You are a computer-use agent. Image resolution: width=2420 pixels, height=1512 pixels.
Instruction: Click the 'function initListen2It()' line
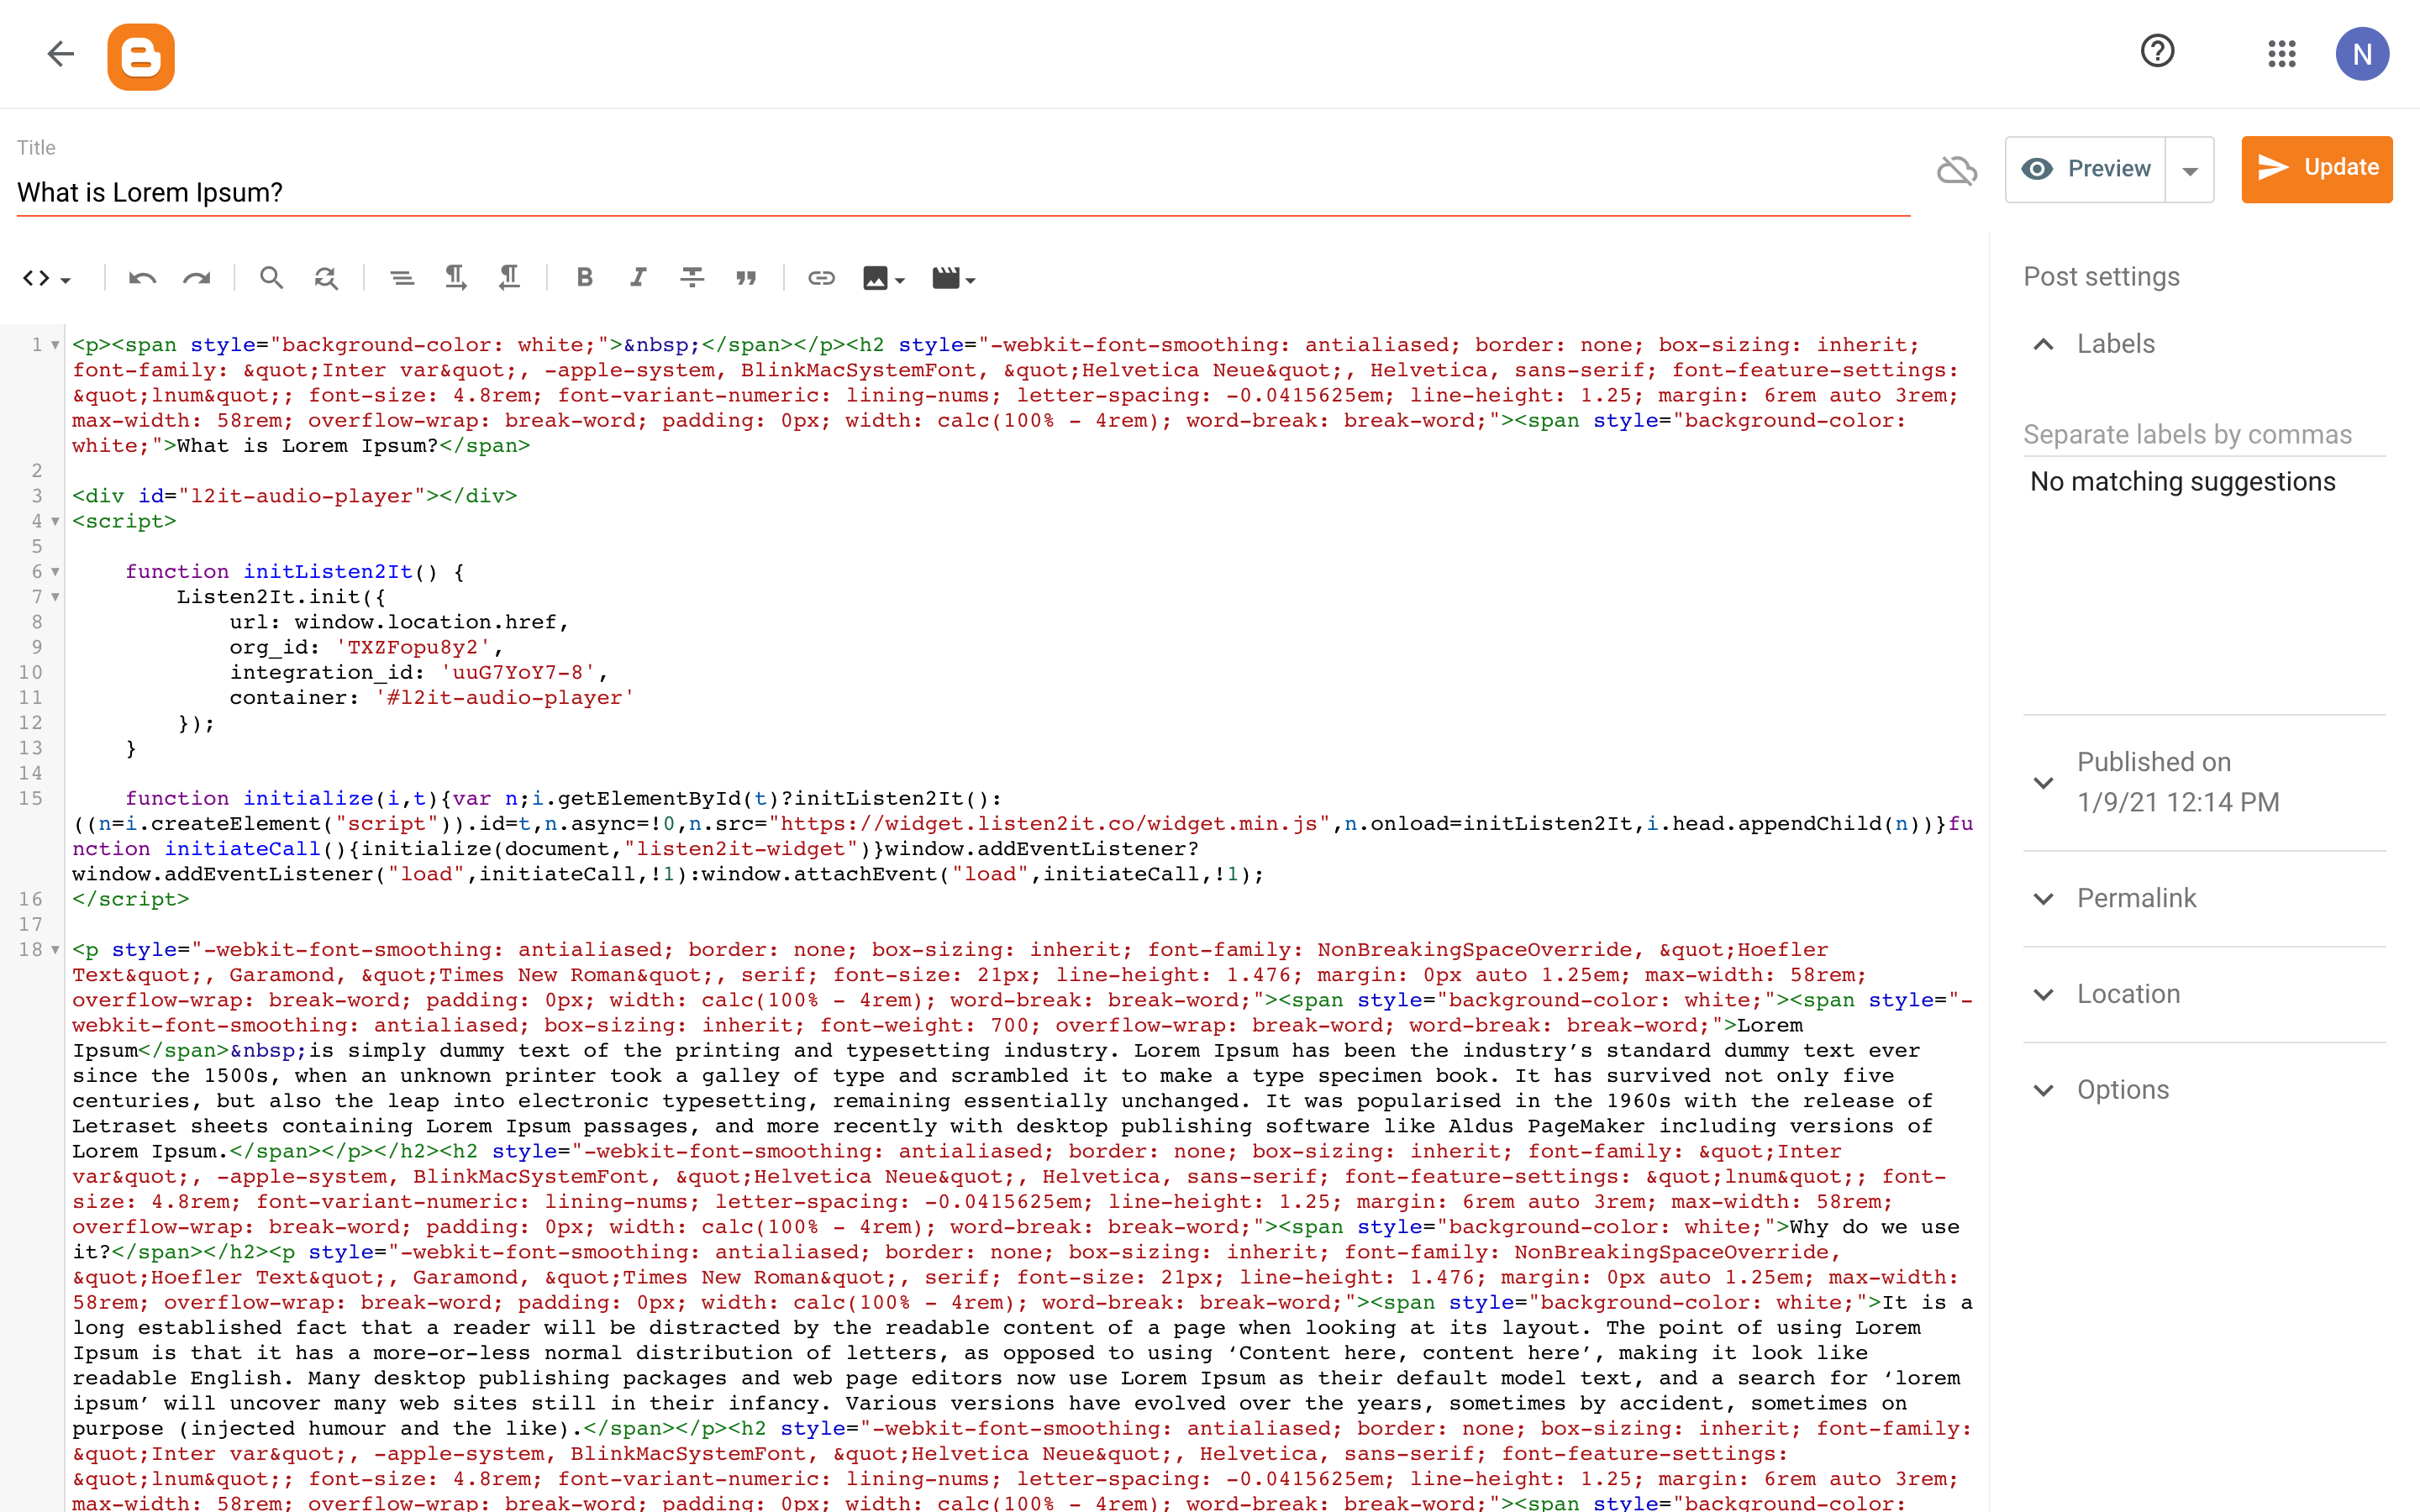tap(294, 572)
